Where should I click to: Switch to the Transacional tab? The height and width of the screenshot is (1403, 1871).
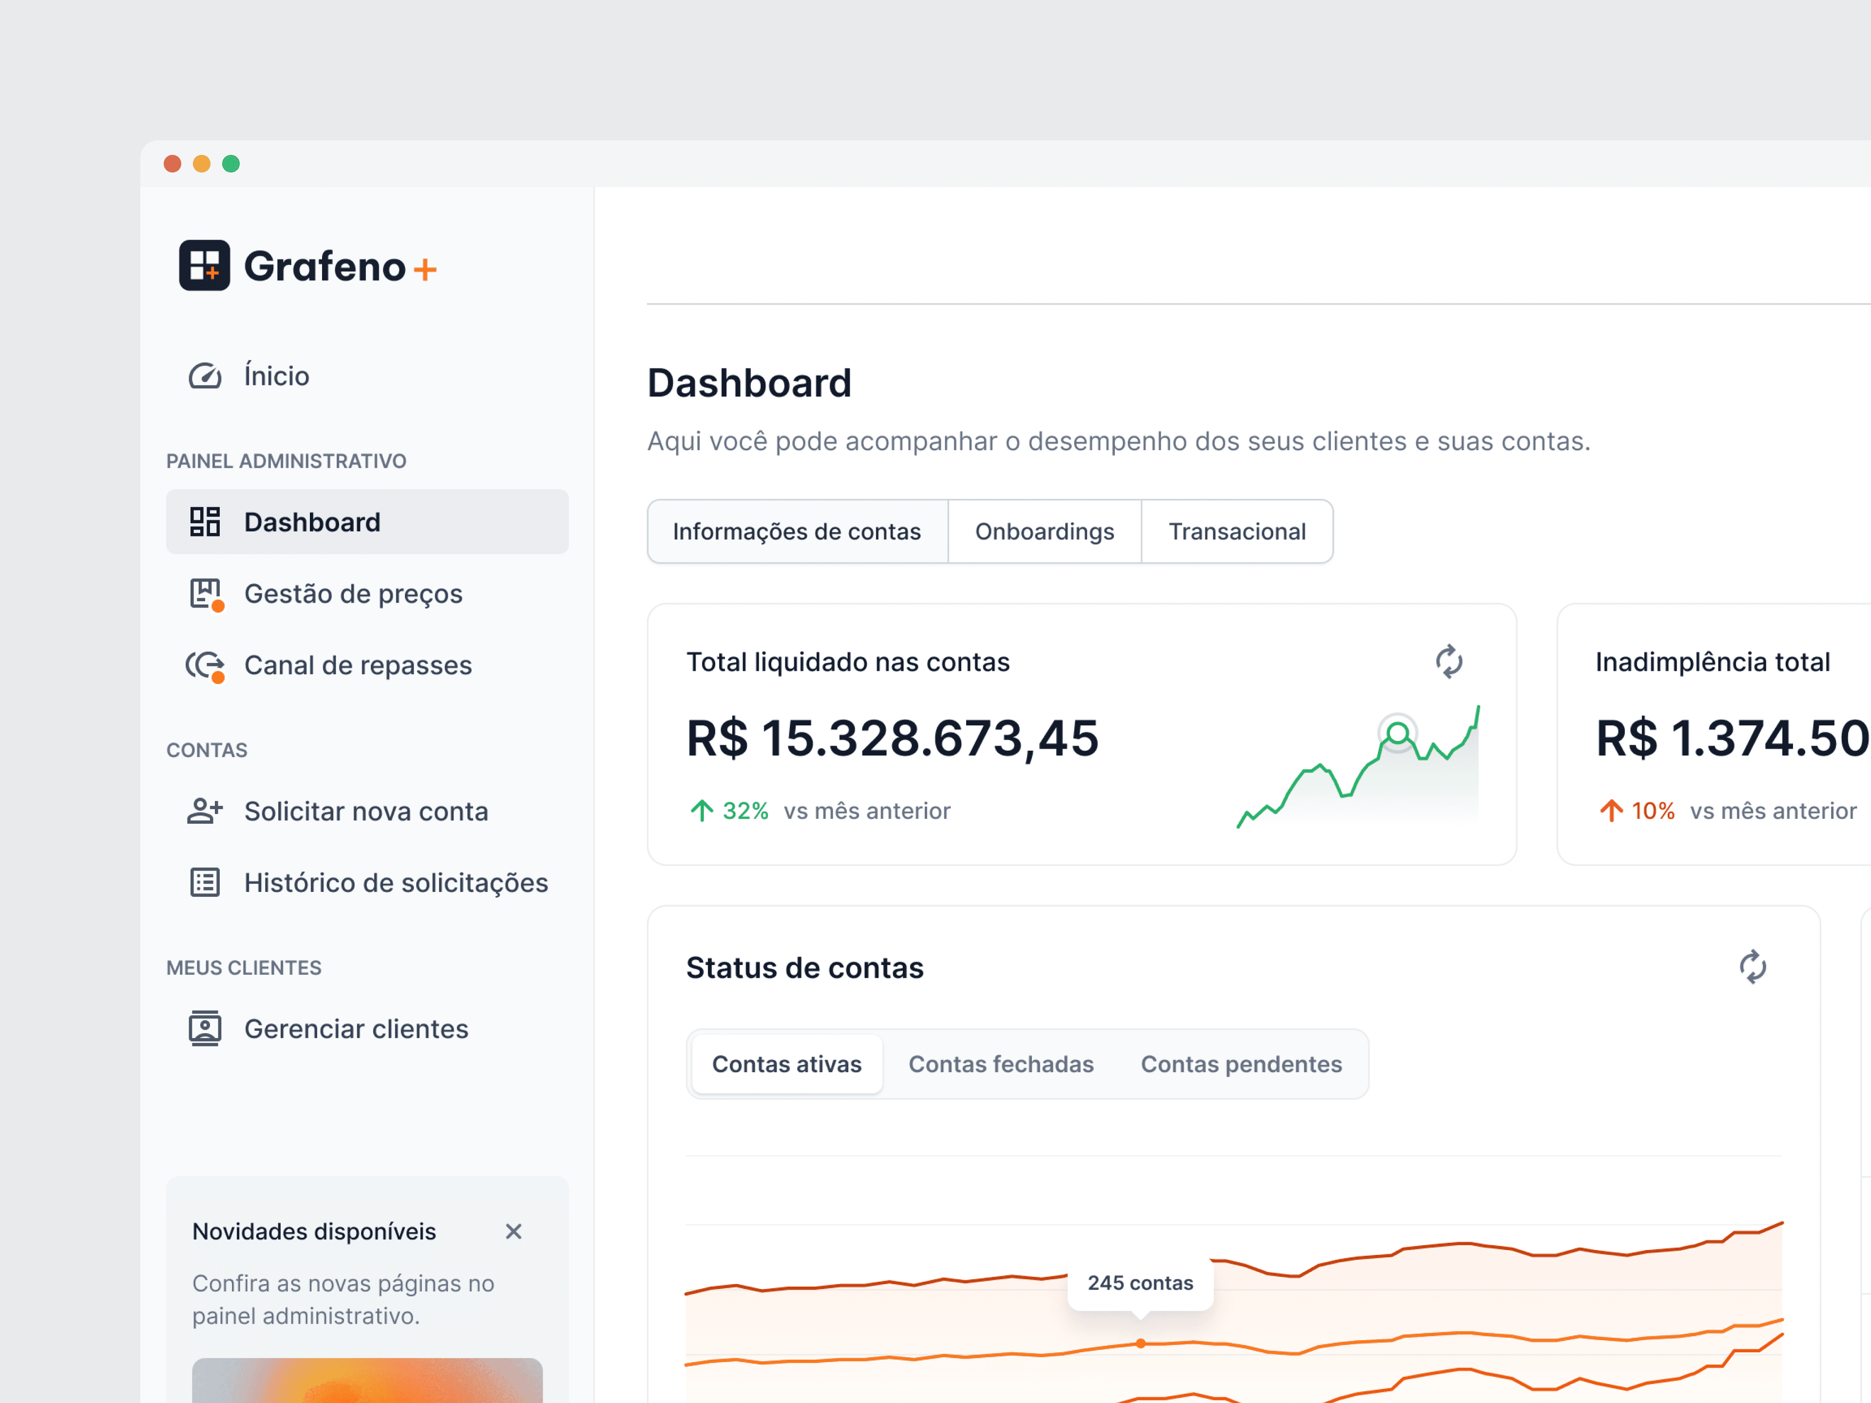tap(1238, 531)
